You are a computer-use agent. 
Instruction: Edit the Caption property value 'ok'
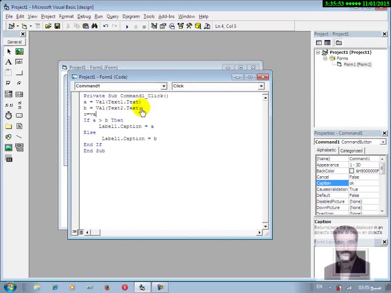click(364, 183)
